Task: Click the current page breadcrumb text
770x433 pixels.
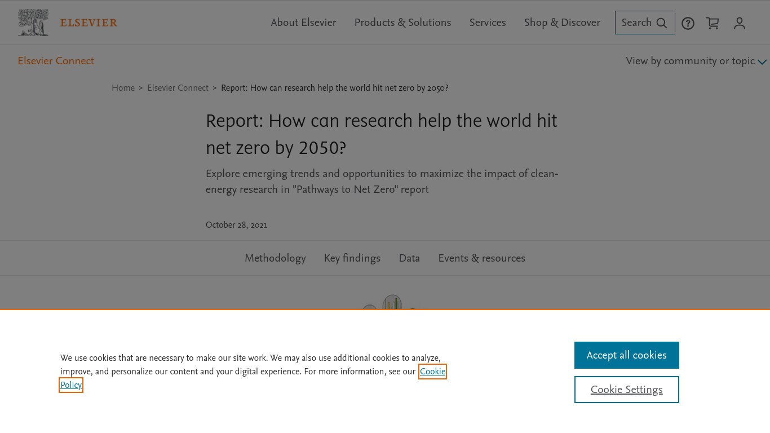Action: 335,88
